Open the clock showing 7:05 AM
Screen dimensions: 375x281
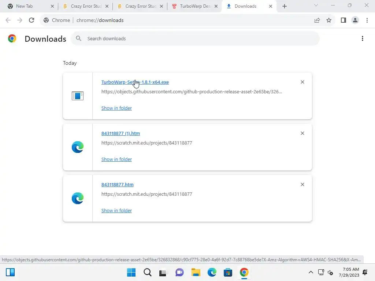tap(349, 272)
